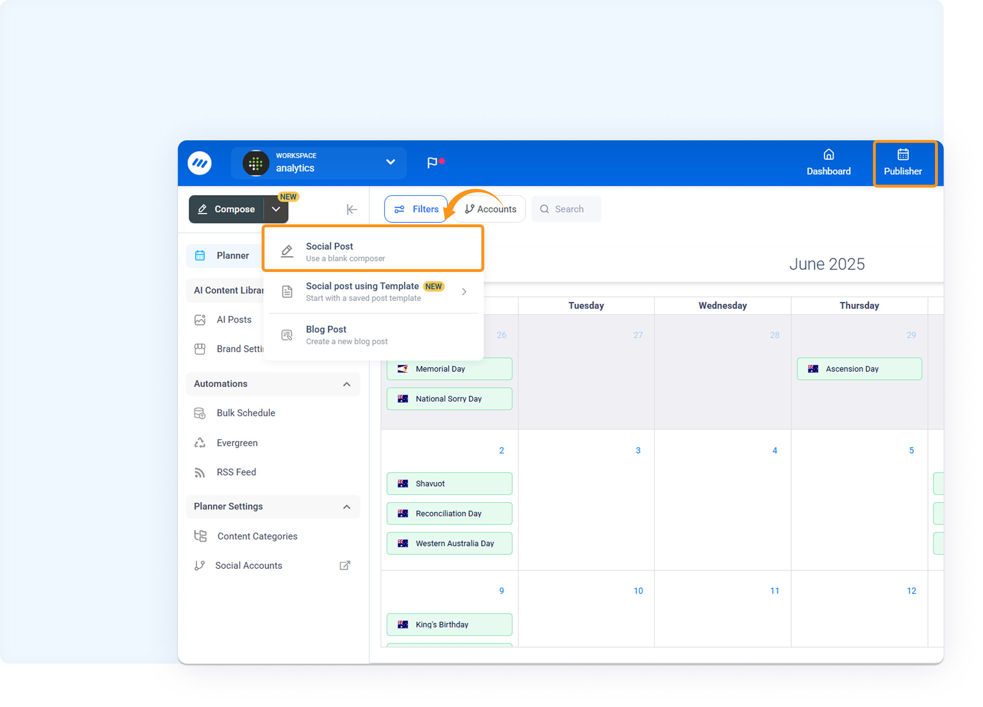This screenshot has height=707, width=983.
Task: Open the Shavuot holiday event
Action: pyautogui.click(x=449, y=484)
